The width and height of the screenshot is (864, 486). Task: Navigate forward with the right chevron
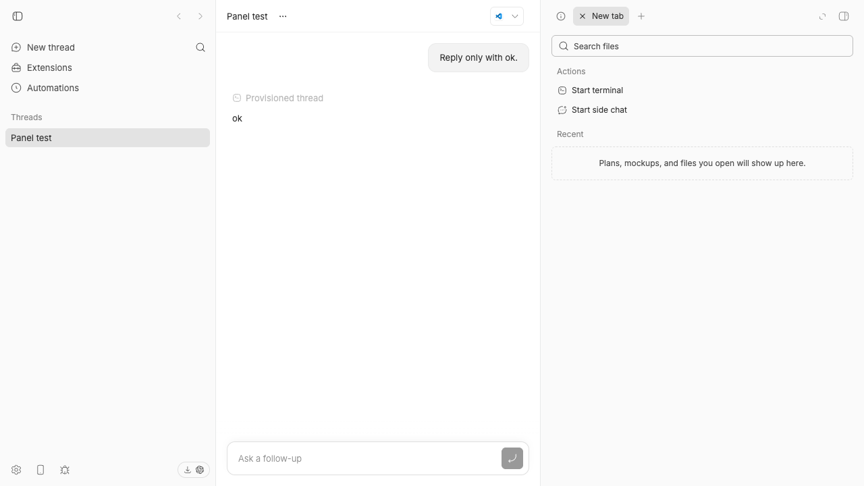pyautogui.click(x=200, y=16)
